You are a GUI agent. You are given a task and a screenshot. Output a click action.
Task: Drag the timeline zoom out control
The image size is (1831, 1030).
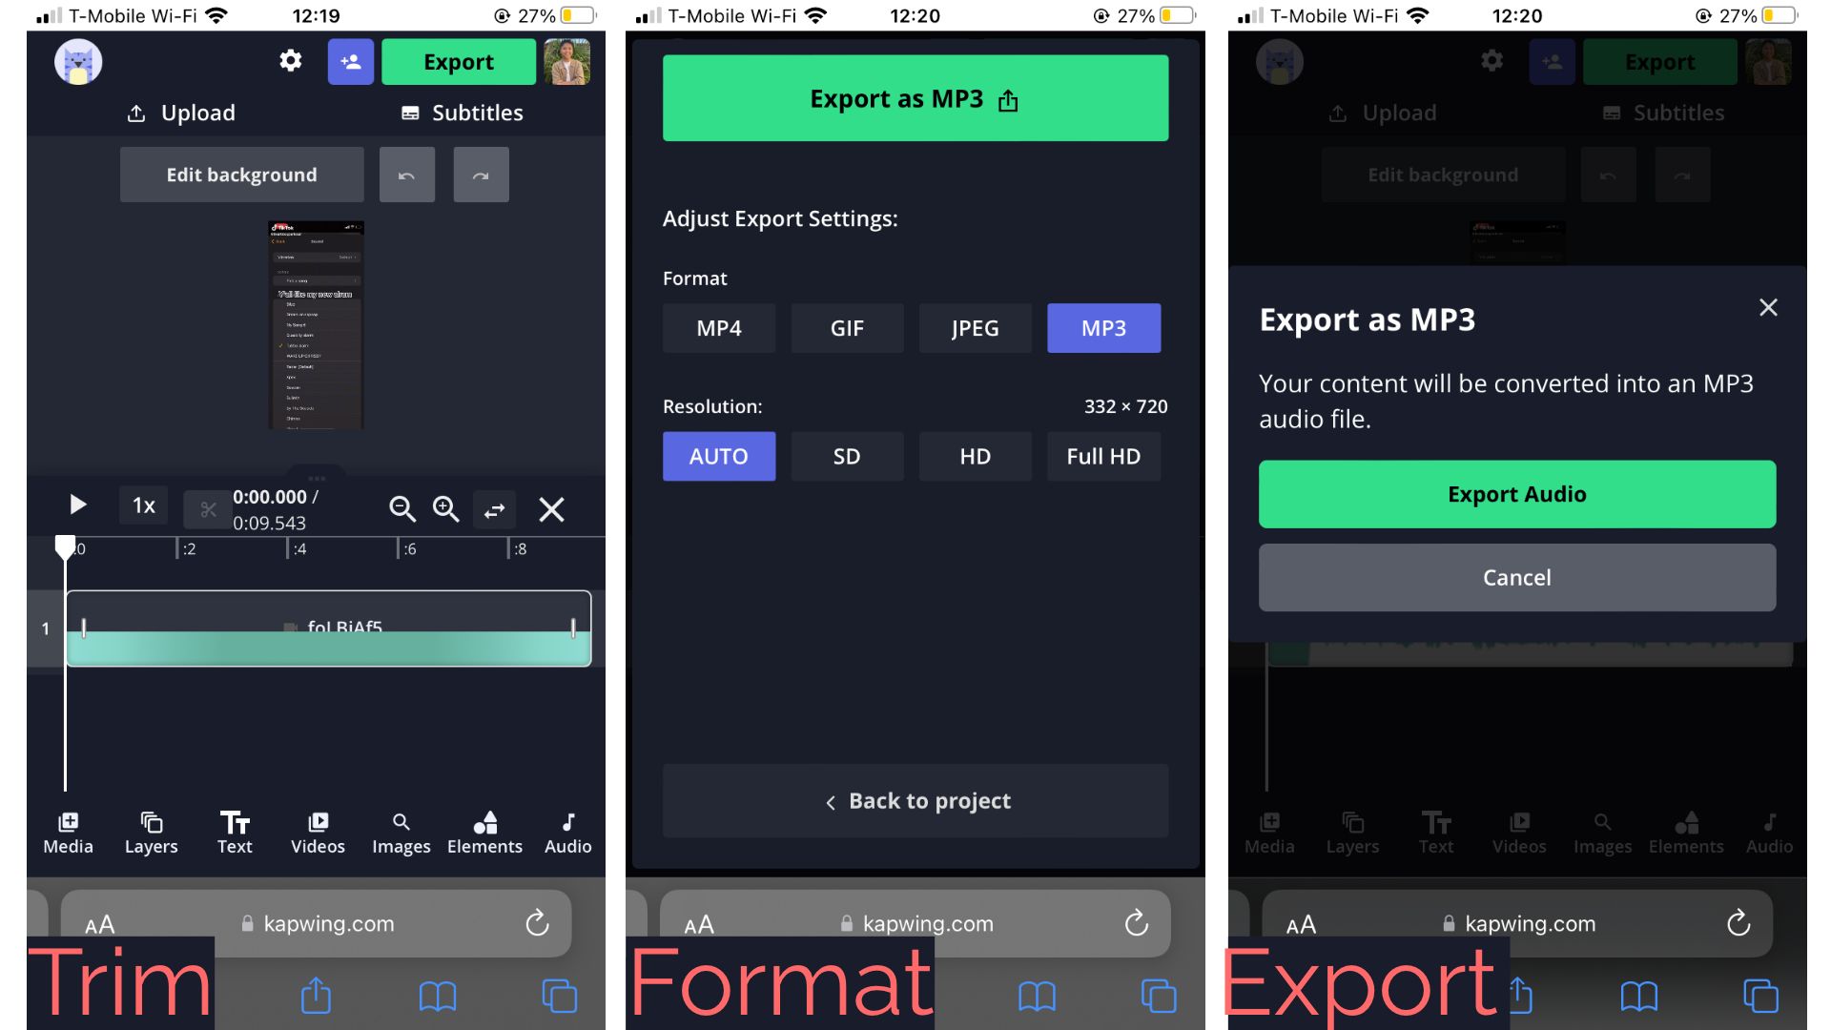pos(401,508)
